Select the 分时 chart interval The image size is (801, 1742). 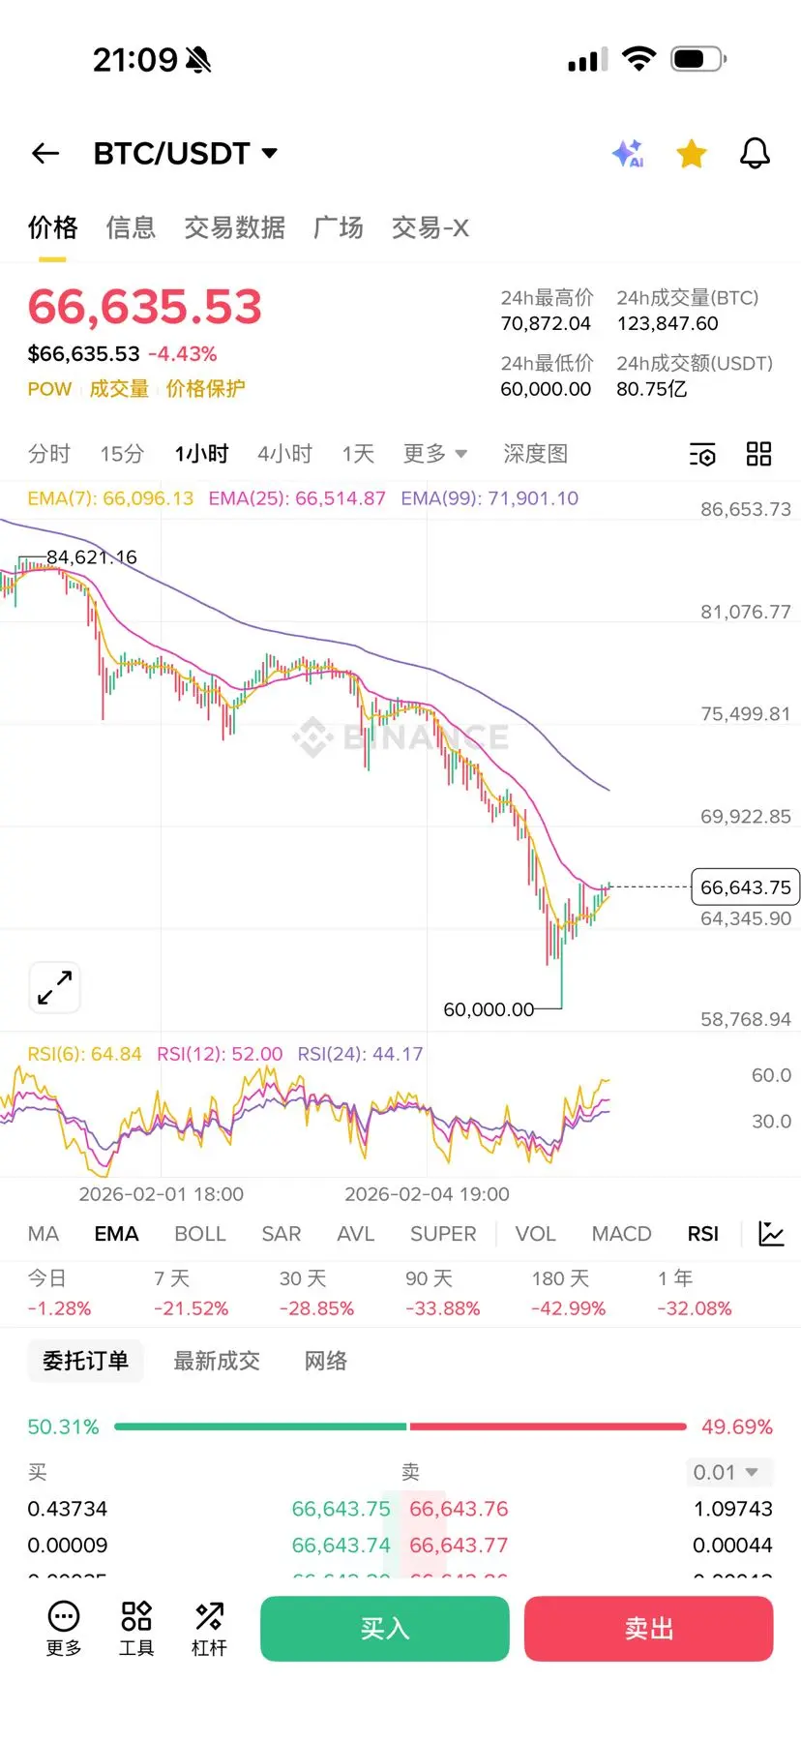(49, 454)
